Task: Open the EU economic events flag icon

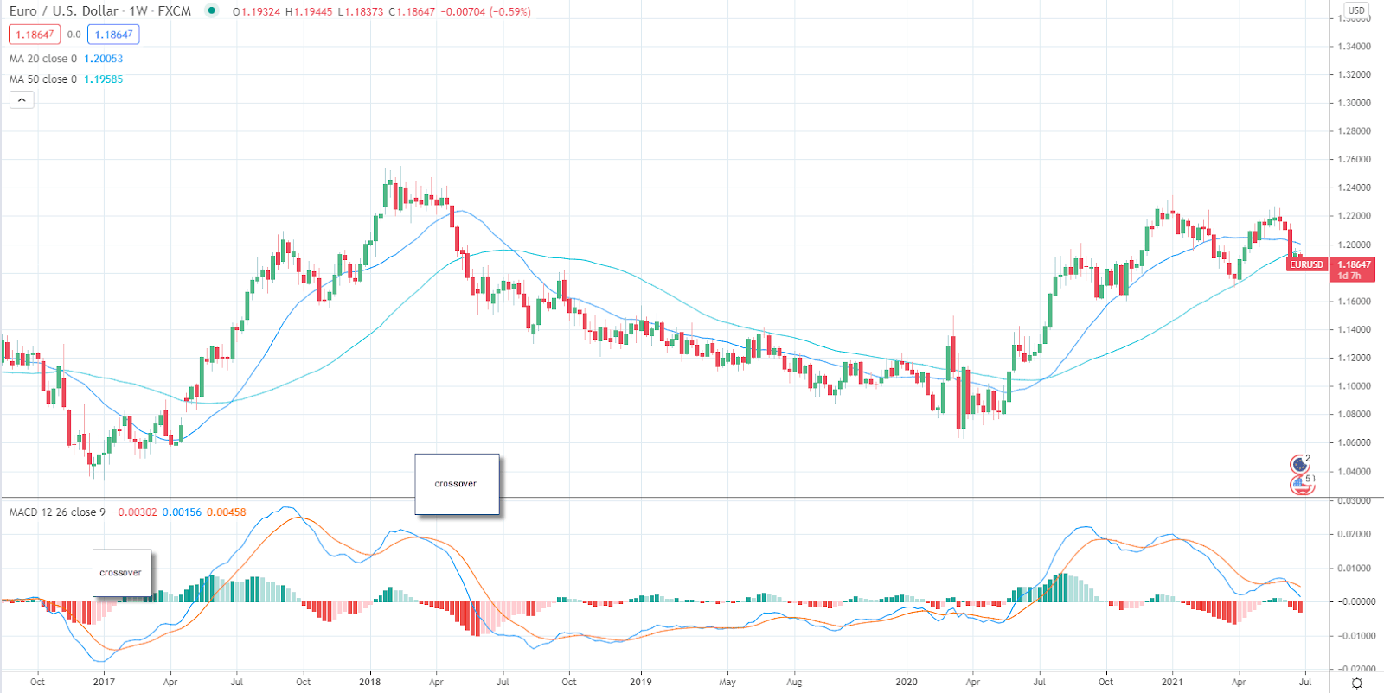Action: click(1299, 465)
